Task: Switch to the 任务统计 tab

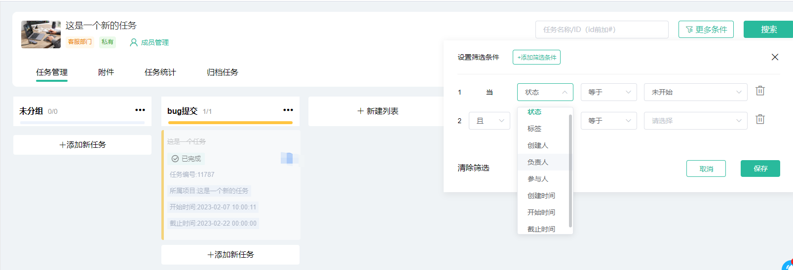Action: [x=160, y=72]
